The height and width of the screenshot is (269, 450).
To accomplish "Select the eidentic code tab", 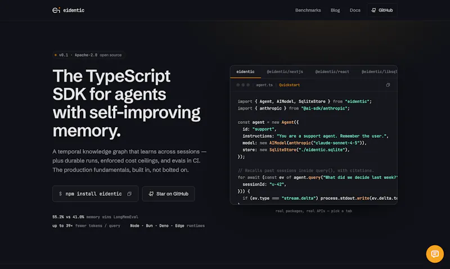I will point(245,72).
